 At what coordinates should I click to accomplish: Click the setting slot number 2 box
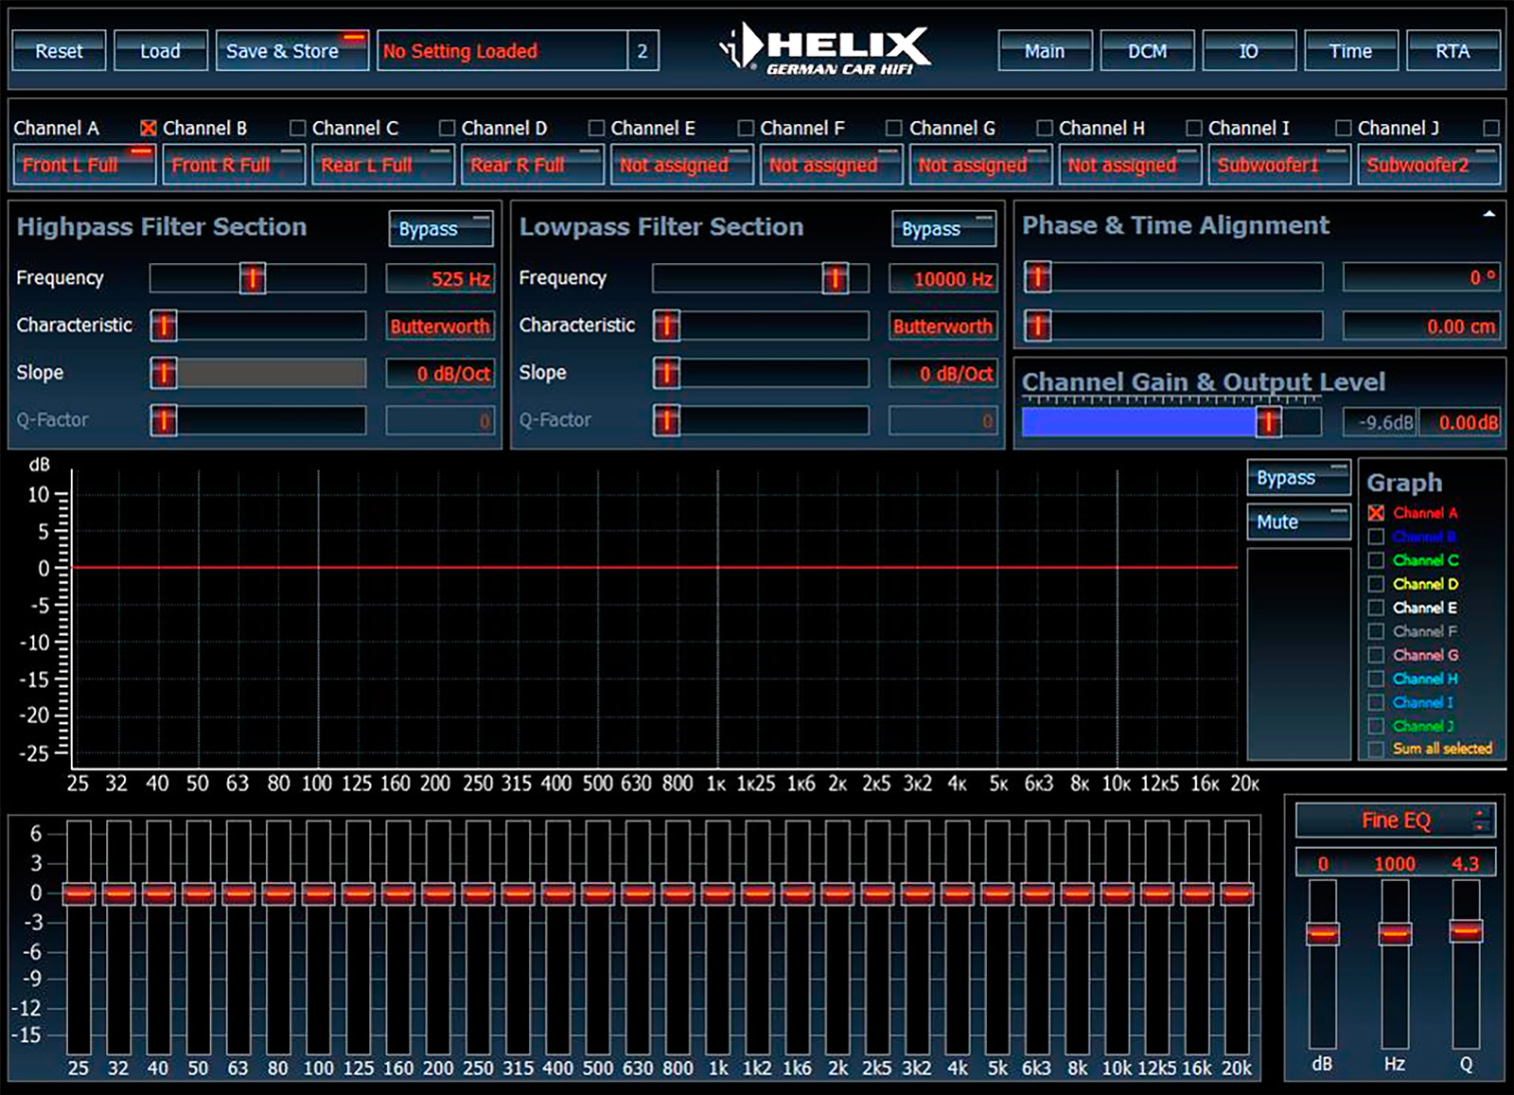tap(642, 51)
